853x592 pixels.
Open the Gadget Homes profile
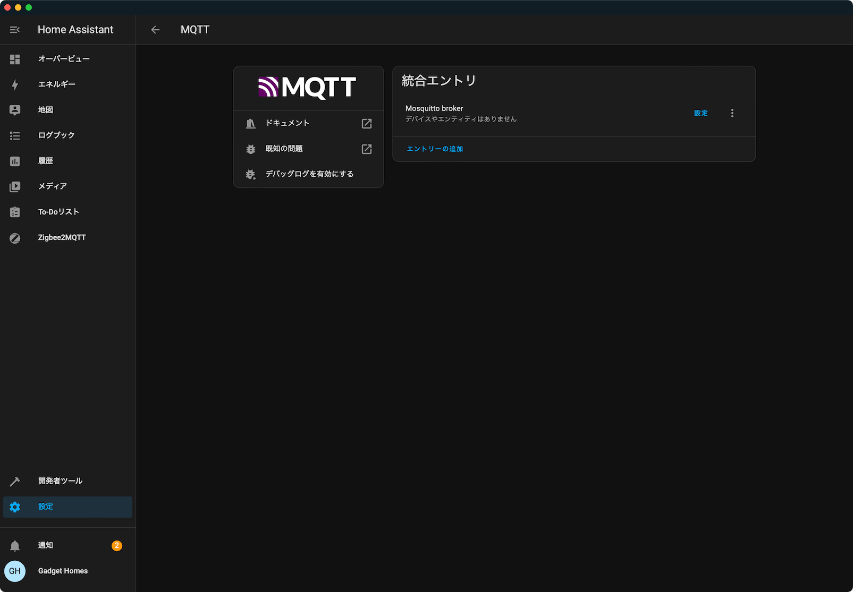tap(67, 571)
